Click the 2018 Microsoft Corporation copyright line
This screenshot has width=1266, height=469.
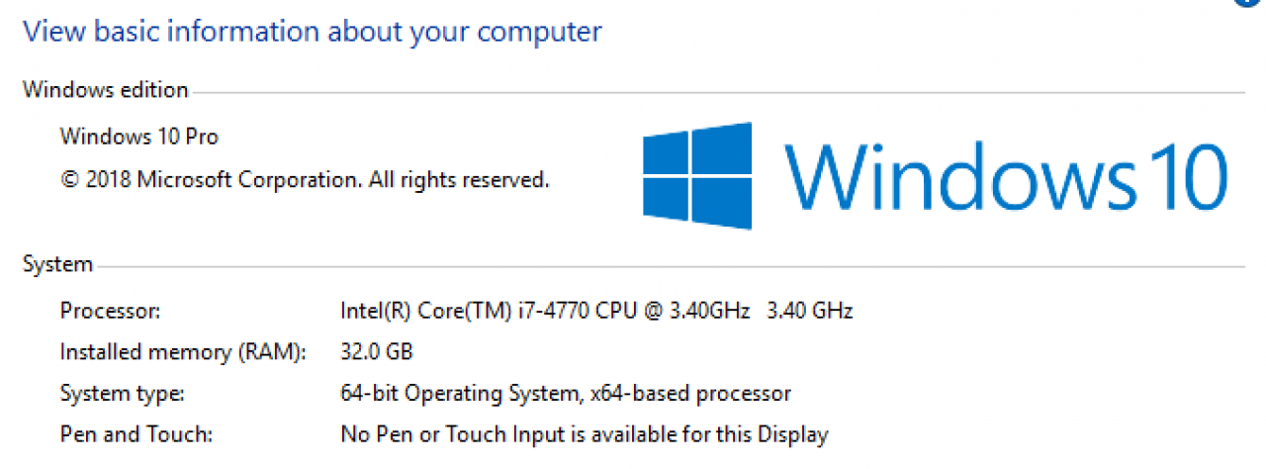click(305, 180)
